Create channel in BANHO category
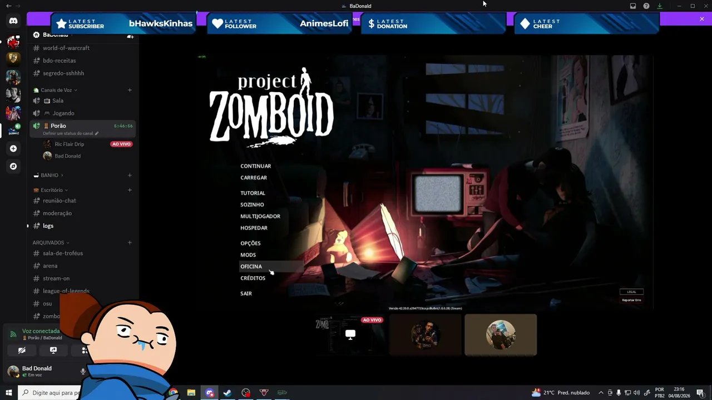Image resolution: width=712 pixels, height=400 pixels. click(130, 175)
